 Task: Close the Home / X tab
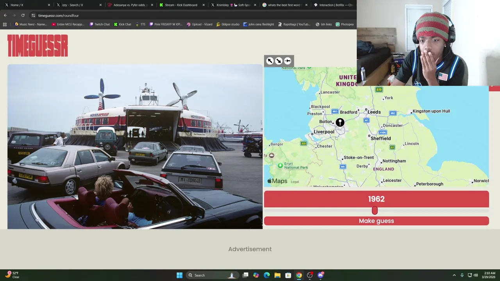[49, 5]
